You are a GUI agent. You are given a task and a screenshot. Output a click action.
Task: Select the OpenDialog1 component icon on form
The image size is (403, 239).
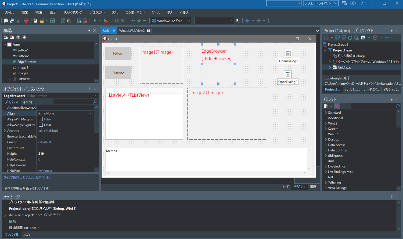pos(288,53)
